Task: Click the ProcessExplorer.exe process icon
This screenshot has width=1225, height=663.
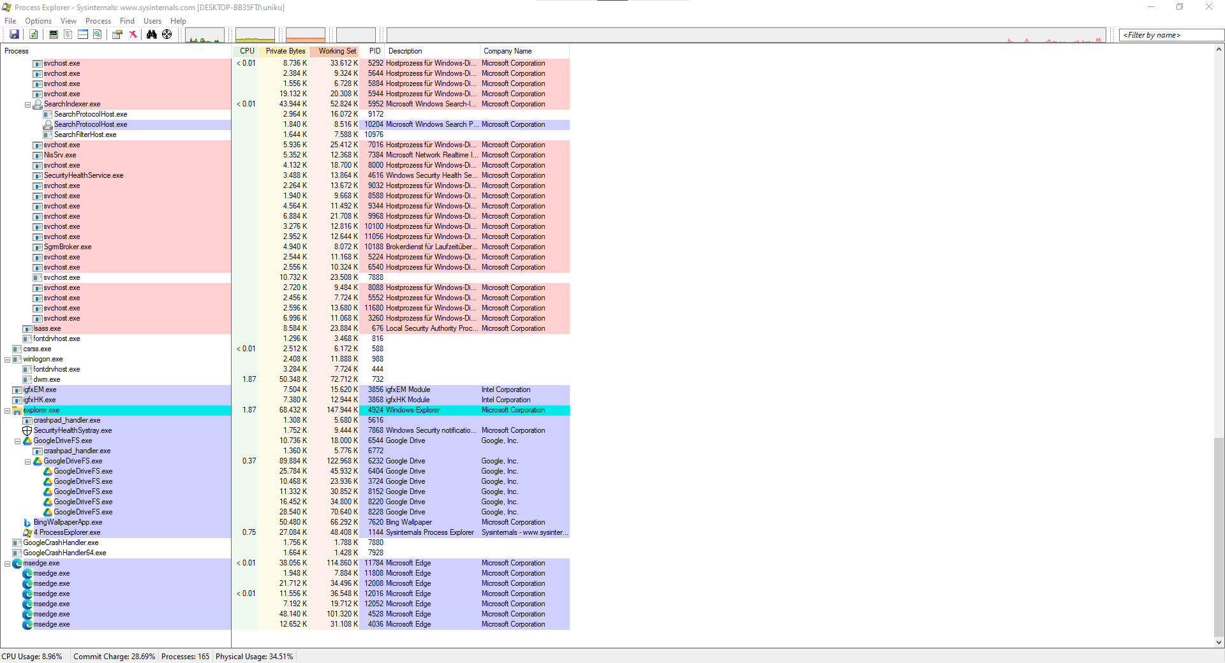Action: tap(27, 533)
